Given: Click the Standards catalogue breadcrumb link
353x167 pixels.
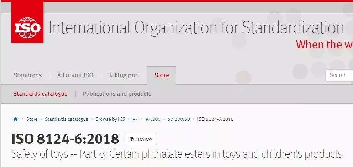Looking at the screenshot, I should click(67, 119).
